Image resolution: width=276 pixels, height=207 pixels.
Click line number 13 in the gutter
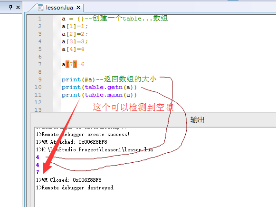(38, 110)
